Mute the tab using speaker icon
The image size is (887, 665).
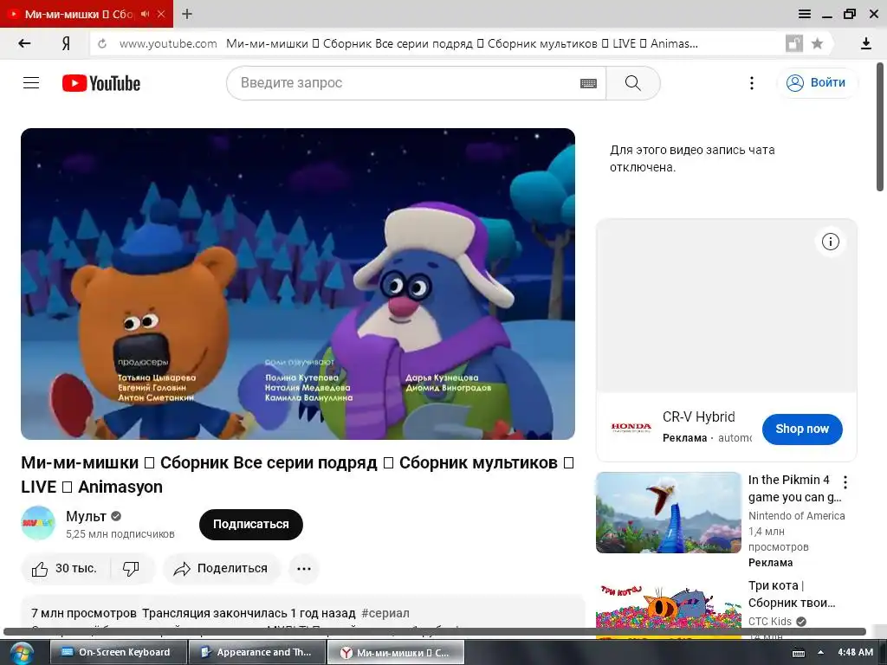coord(146,14)
